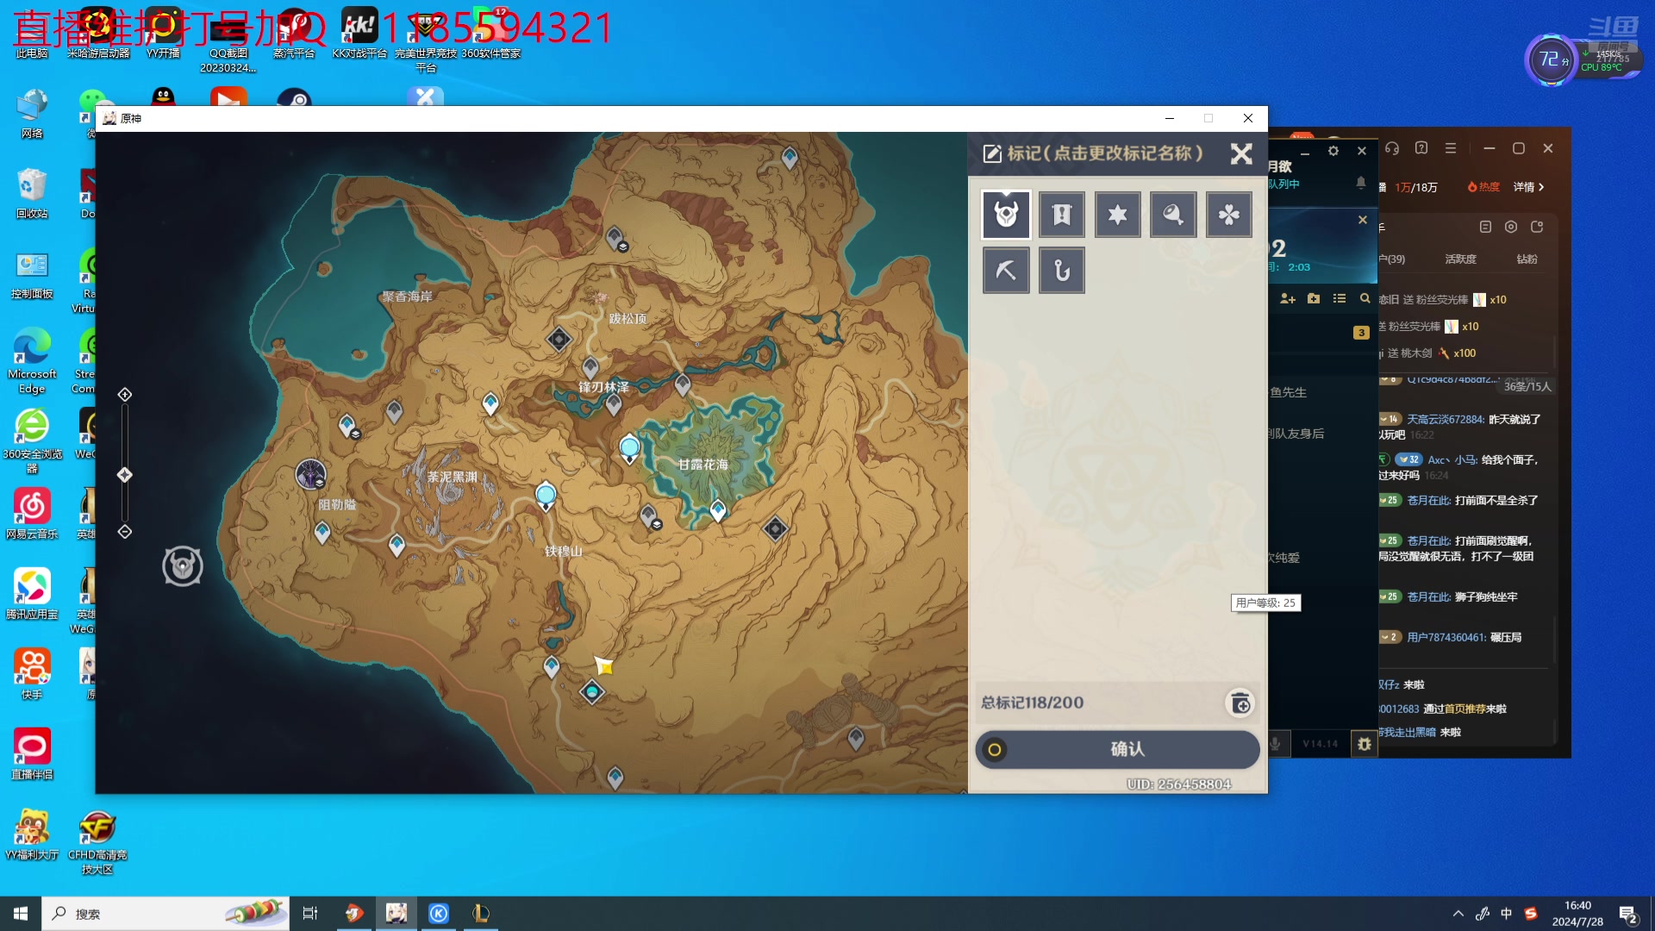
Task: Click the 热度 flame indicator
Action: [x=1483, y=187]
